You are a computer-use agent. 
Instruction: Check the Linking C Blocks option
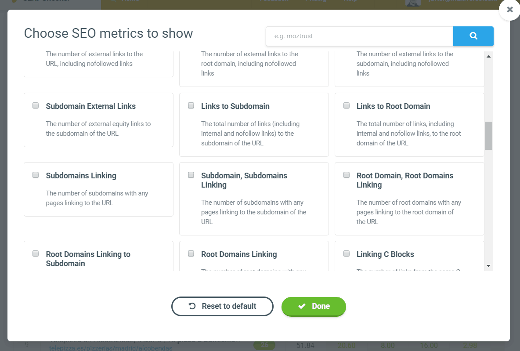(347, 253)
